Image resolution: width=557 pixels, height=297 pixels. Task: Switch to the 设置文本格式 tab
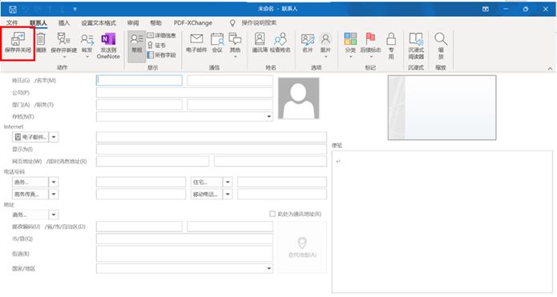click(99, 23)
